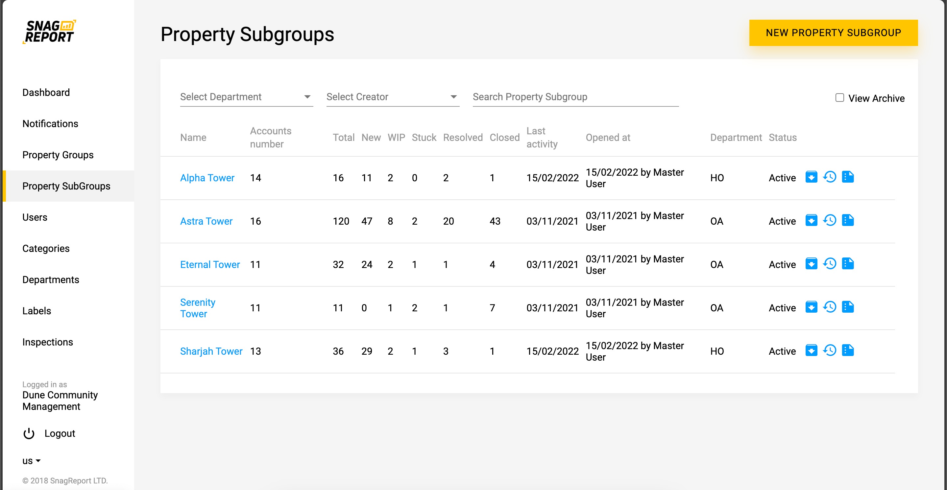Click the Opened at column header
947x490 pixels.
608,137
